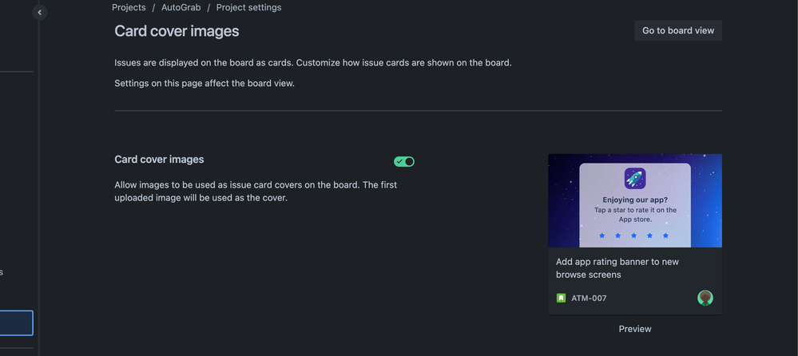
Task: Select the Project settings breadcrumb
Action: click(x=249, y=8)
